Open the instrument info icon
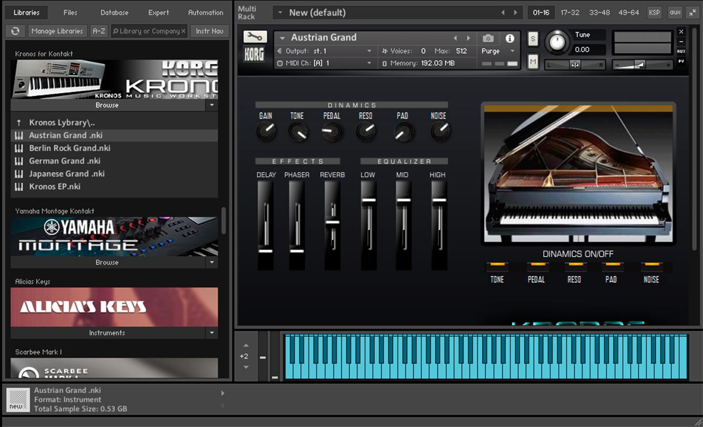This screenshot has height=427, width=703. tap(510, 38)
